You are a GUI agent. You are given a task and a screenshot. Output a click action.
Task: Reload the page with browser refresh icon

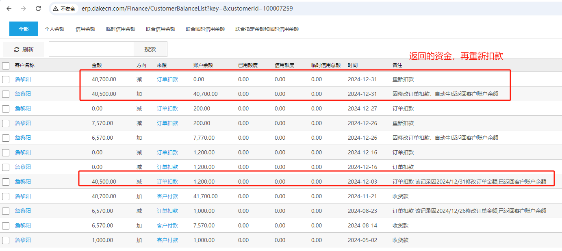pos(38,9)
